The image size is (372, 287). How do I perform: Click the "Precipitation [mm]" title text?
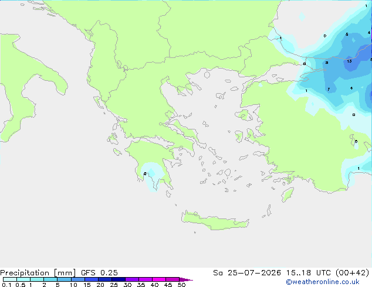[x=38, y=273]
